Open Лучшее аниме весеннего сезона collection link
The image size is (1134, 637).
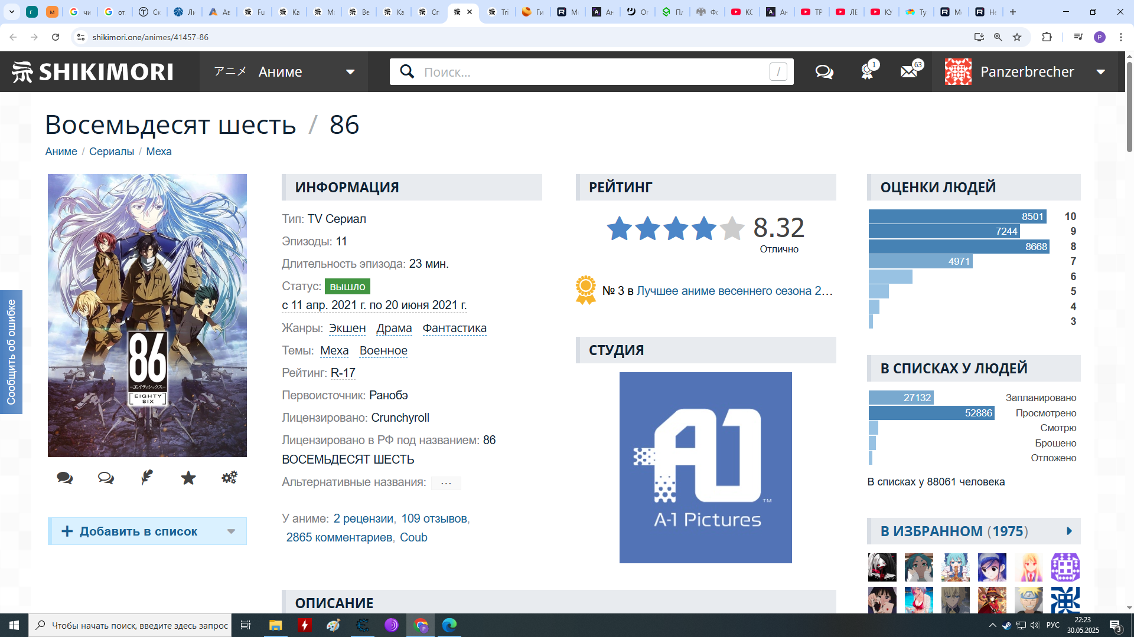734,291
